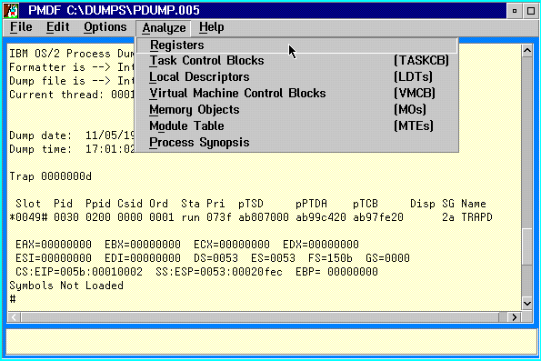Viewport: 541px width, 361px height.
Task: Select Local Descriptors menu entry
Action: pos(297,77)
